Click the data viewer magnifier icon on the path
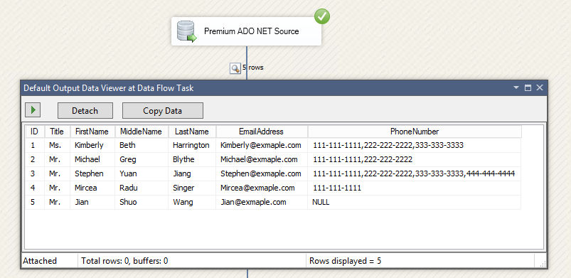The width and height of the screenshot is (571, 278). pos(235,68)
